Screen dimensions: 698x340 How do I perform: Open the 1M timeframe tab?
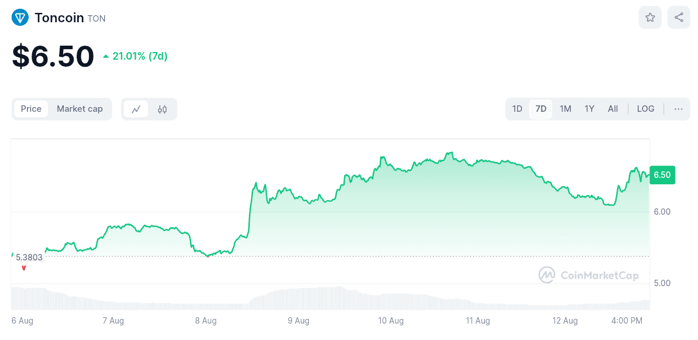(565, 109)
